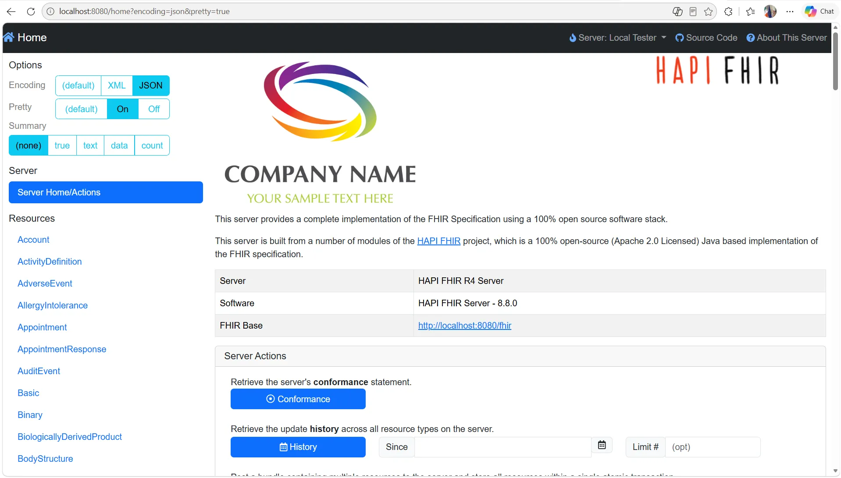Set Pretty to (default)
841x478 pixels.
point(81,109)
